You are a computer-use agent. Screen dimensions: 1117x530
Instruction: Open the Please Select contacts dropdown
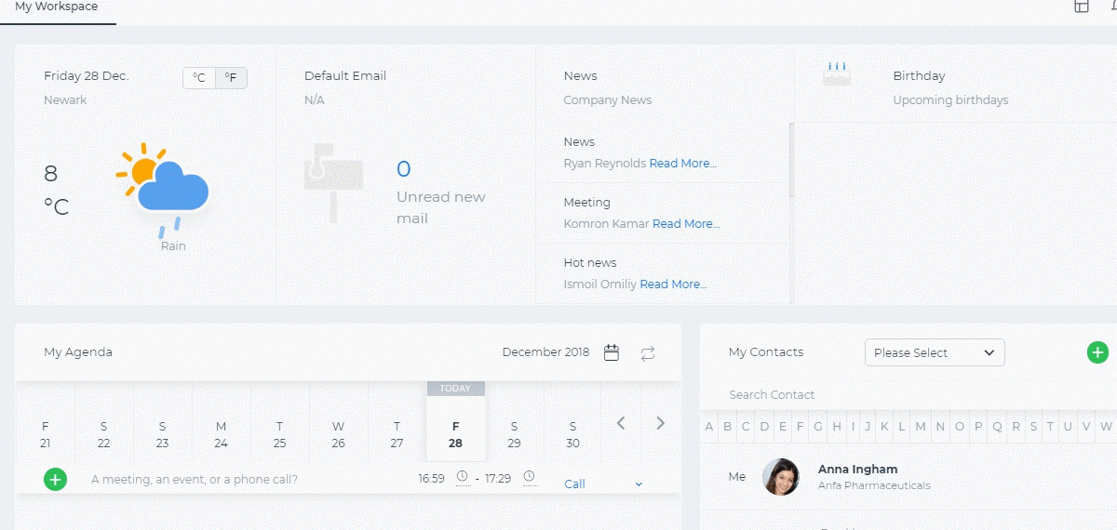click(x=935, y=352)
